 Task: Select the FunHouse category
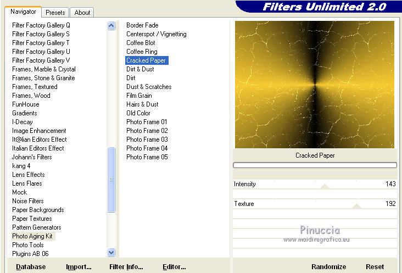[x=26, y=104]
